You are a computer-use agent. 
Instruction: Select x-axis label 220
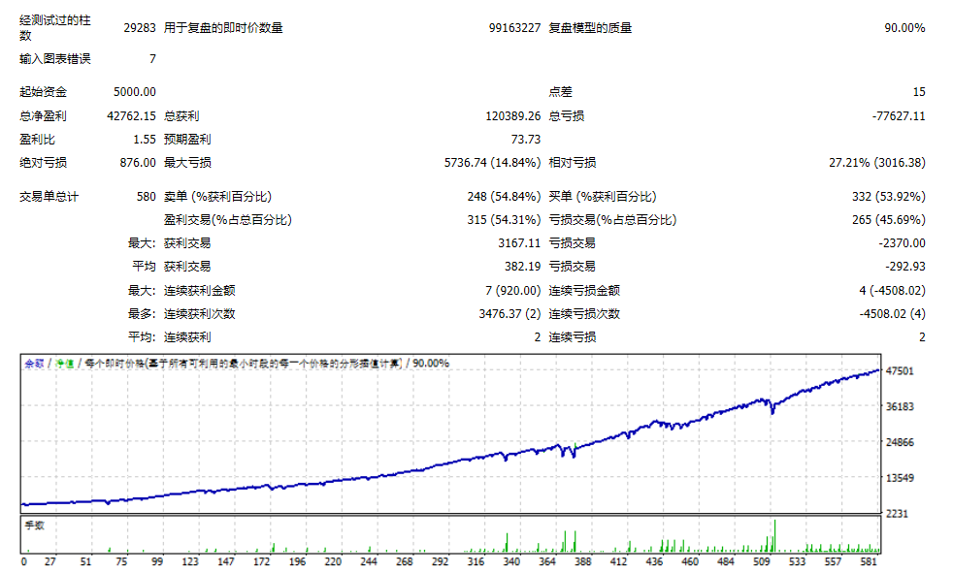click(x=333, y=561)
